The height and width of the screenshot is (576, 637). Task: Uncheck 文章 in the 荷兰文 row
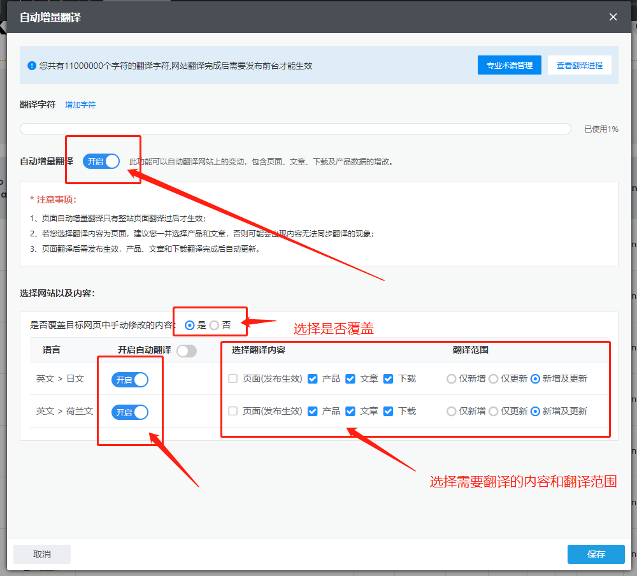point(350,411)
